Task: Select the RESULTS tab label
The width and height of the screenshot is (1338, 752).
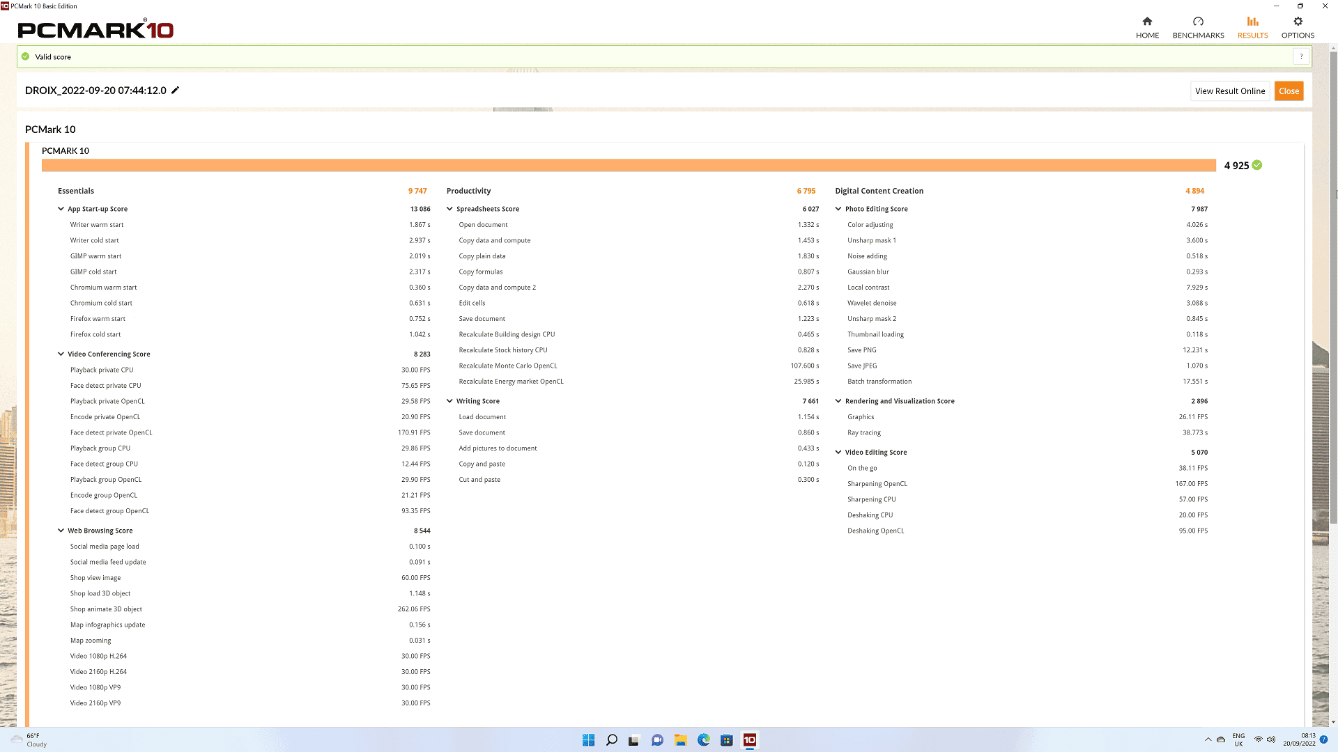Action: click(1252, 36)
